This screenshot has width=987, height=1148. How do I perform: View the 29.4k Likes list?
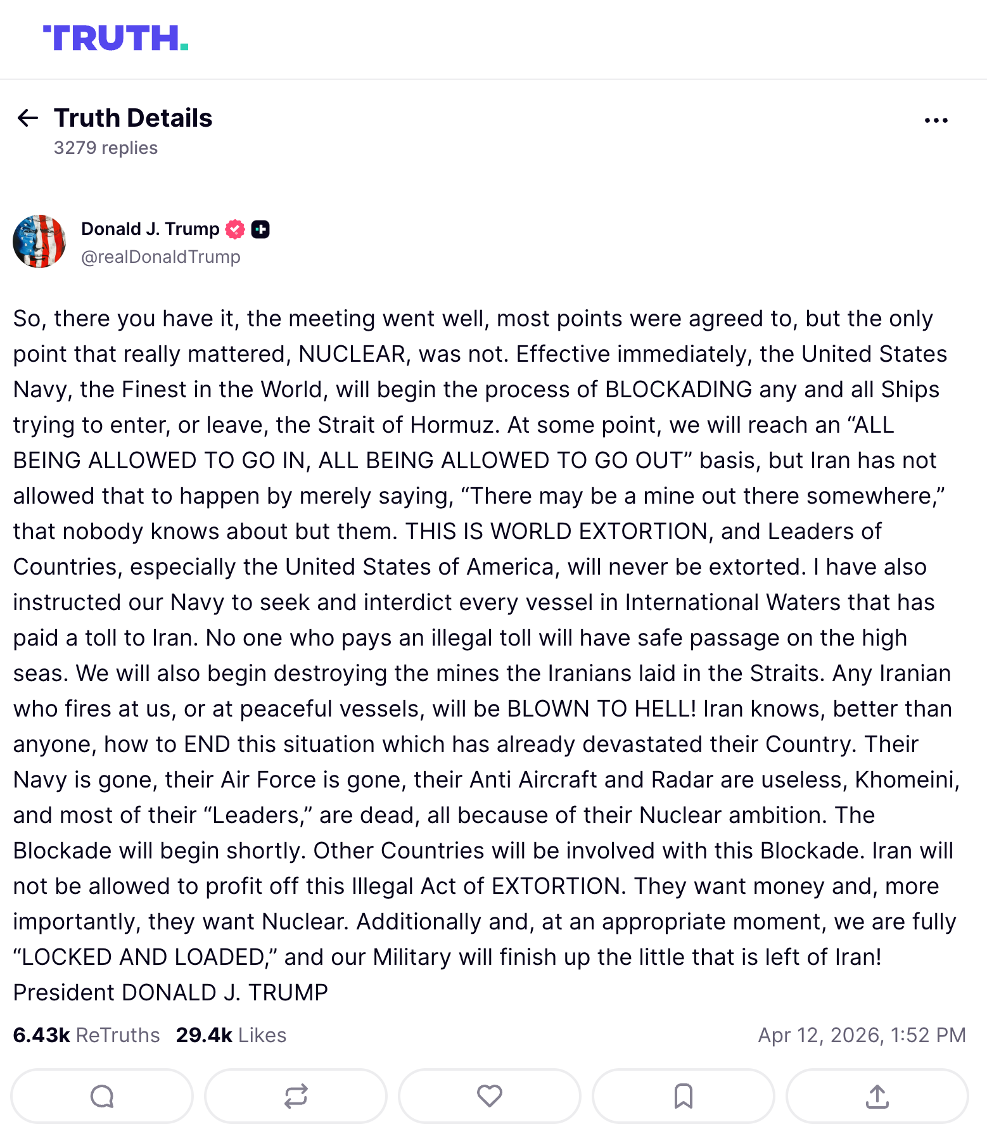tap(231, 1035)
